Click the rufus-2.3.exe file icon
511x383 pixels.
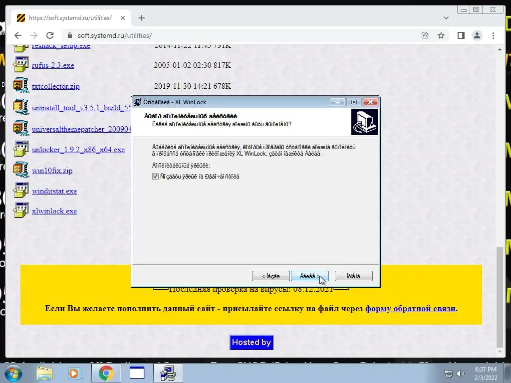pos(21,64)
